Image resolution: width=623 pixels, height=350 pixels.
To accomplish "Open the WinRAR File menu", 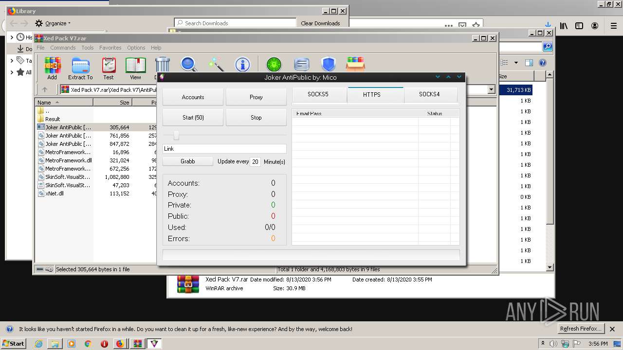I will tap(40, 48).
